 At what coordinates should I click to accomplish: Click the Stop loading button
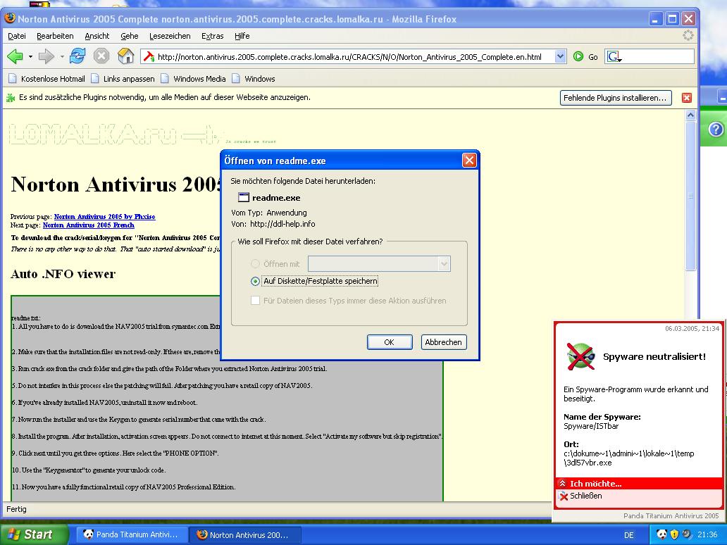click(x=101, y=56)
